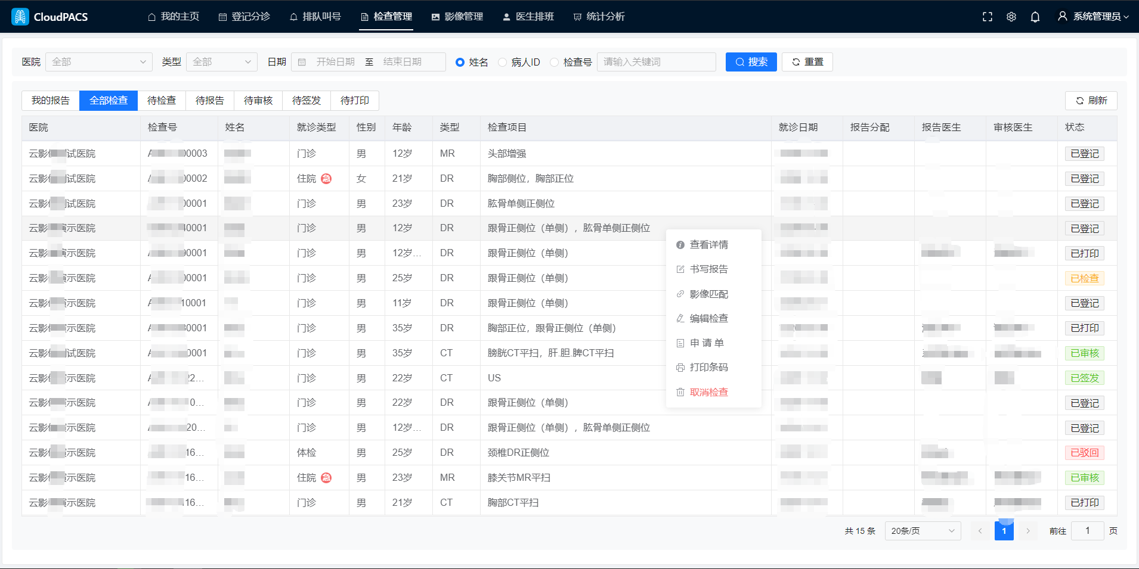Open the 20条/页 page size dropdown
1139x569 pixels.
click(923, 531)
